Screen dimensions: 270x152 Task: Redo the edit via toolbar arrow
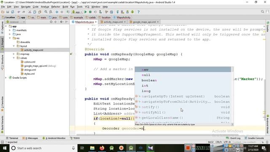(x=24, y=12)
